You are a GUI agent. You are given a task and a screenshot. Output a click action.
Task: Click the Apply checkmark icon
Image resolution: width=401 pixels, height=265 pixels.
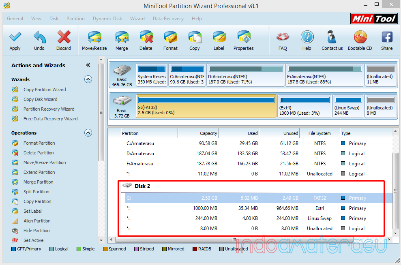(15, 37)
